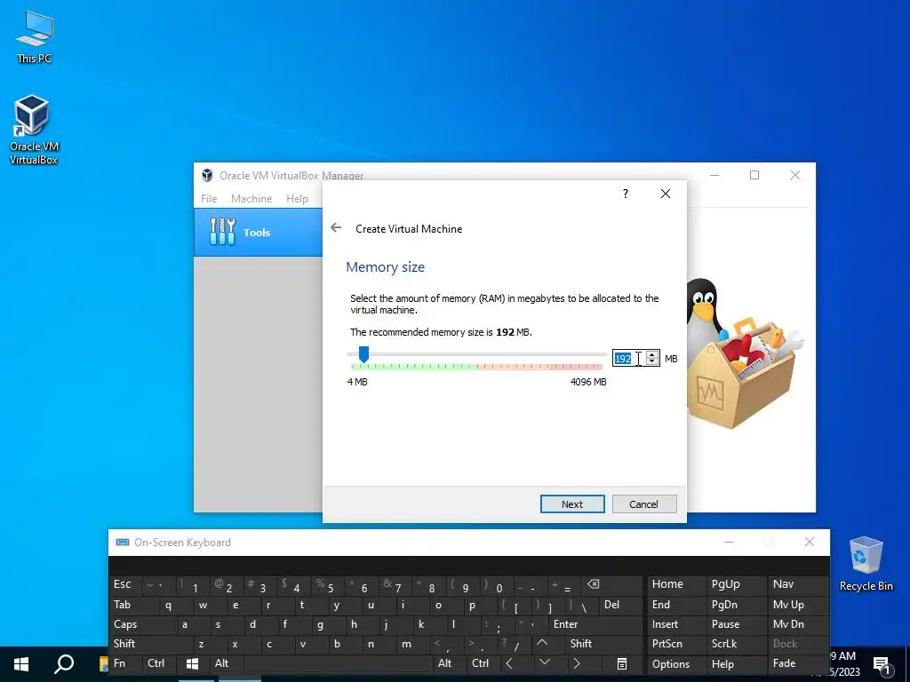Toggle left Ctrl key on On-Screen Keyboard
Viewport: 910px width, 682px height.
pos(160,663)
